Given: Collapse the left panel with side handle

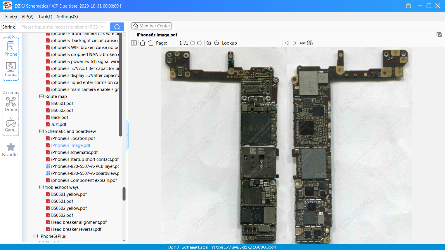Looking at the screenshot, I should pyautogui.click(x=127, y=135).
